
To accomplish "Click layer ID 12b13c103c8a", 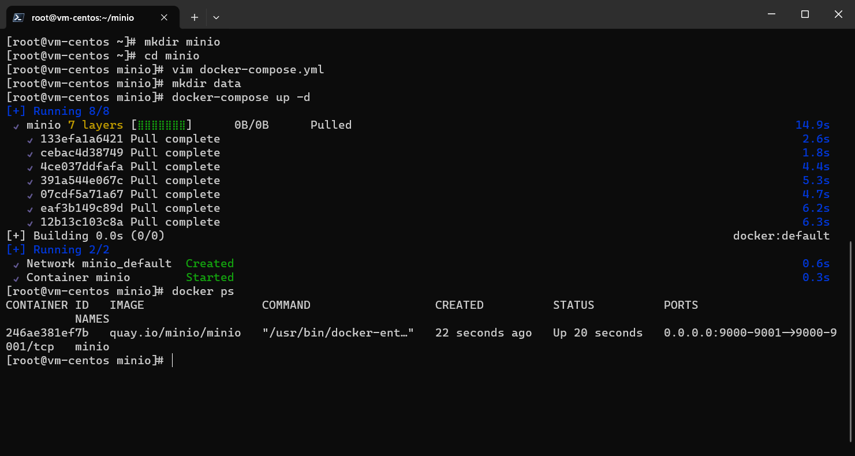I will click(82, 222).
